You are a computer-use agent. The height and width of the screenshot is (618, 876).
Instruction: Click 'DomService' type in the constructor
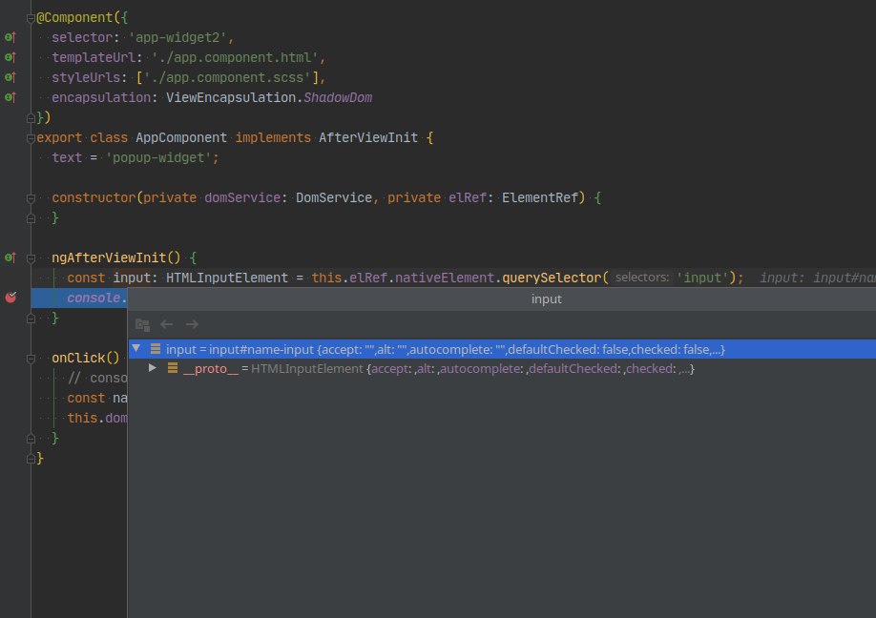tap(334, 197)
